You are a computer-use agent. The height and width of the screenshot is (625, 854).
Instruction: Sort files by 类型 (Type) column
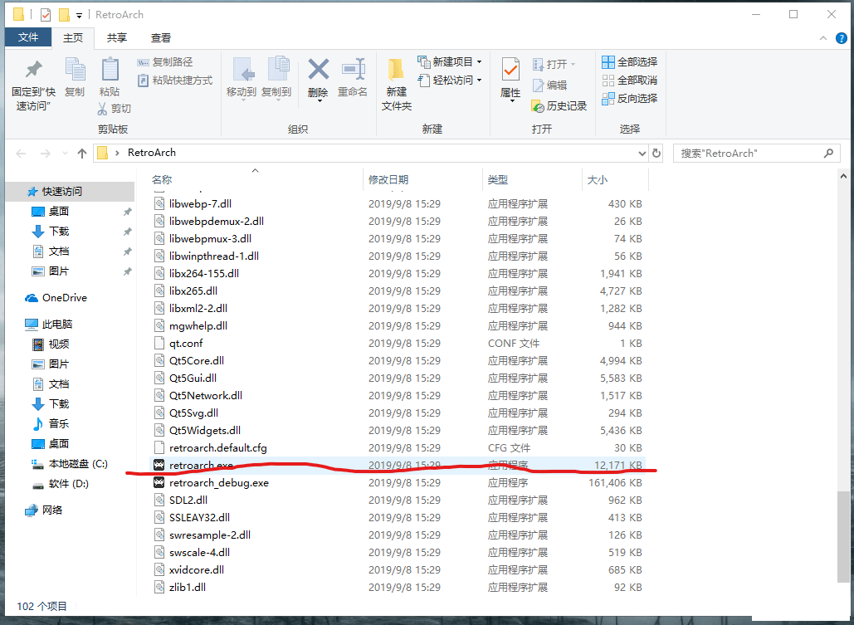click(498, 180)
